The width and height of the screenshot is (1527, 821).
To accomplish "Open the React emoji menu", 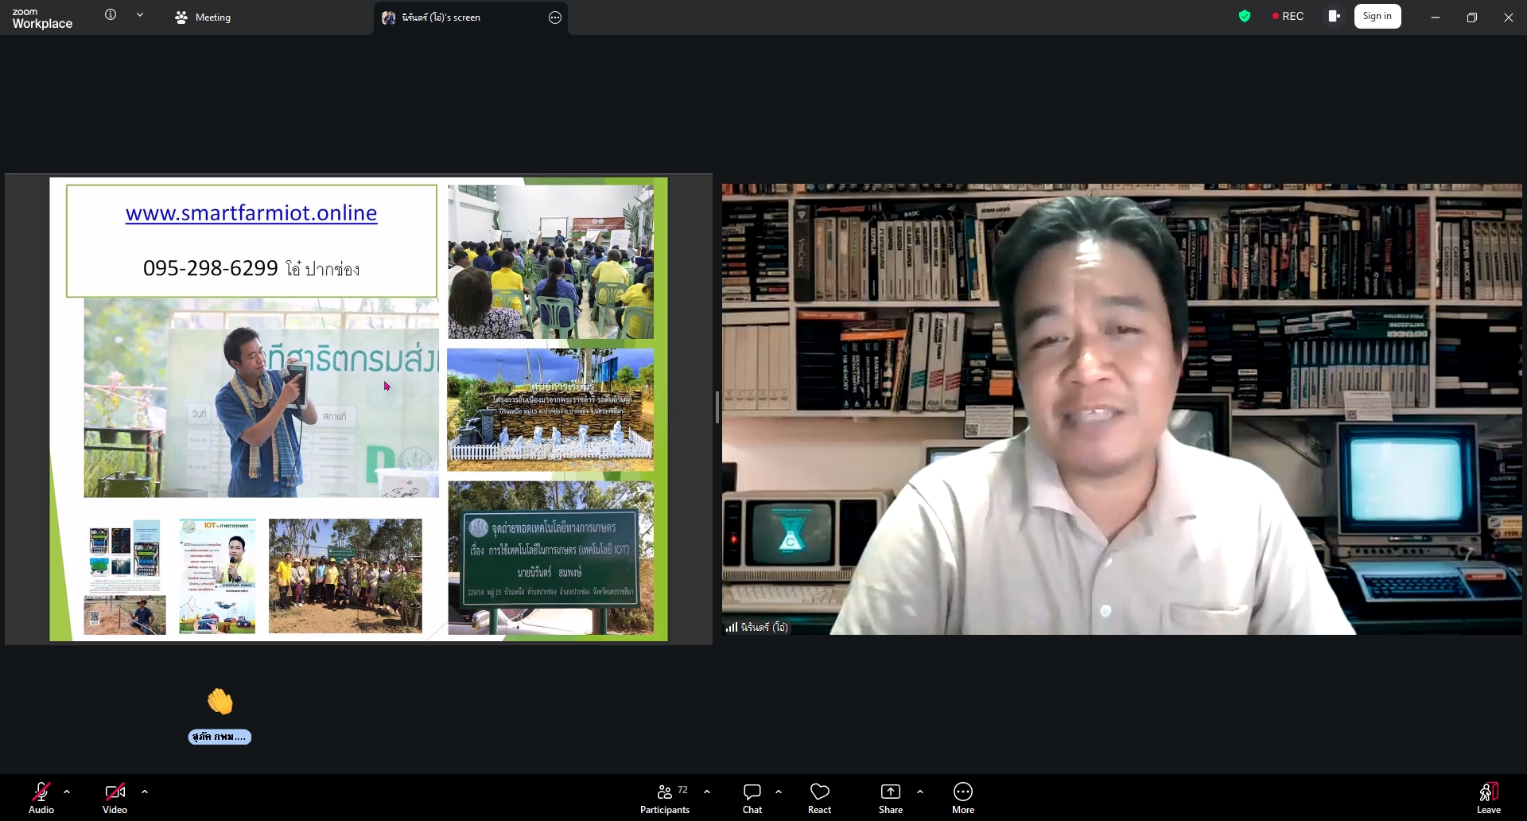I will pyautogui.click(x=819, y=798).
